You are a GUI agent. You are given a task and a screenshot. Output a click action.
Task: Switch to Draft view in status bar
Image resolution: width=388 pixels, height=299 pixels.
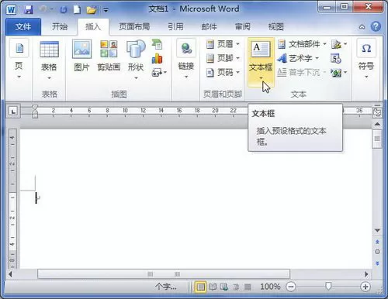248,287
